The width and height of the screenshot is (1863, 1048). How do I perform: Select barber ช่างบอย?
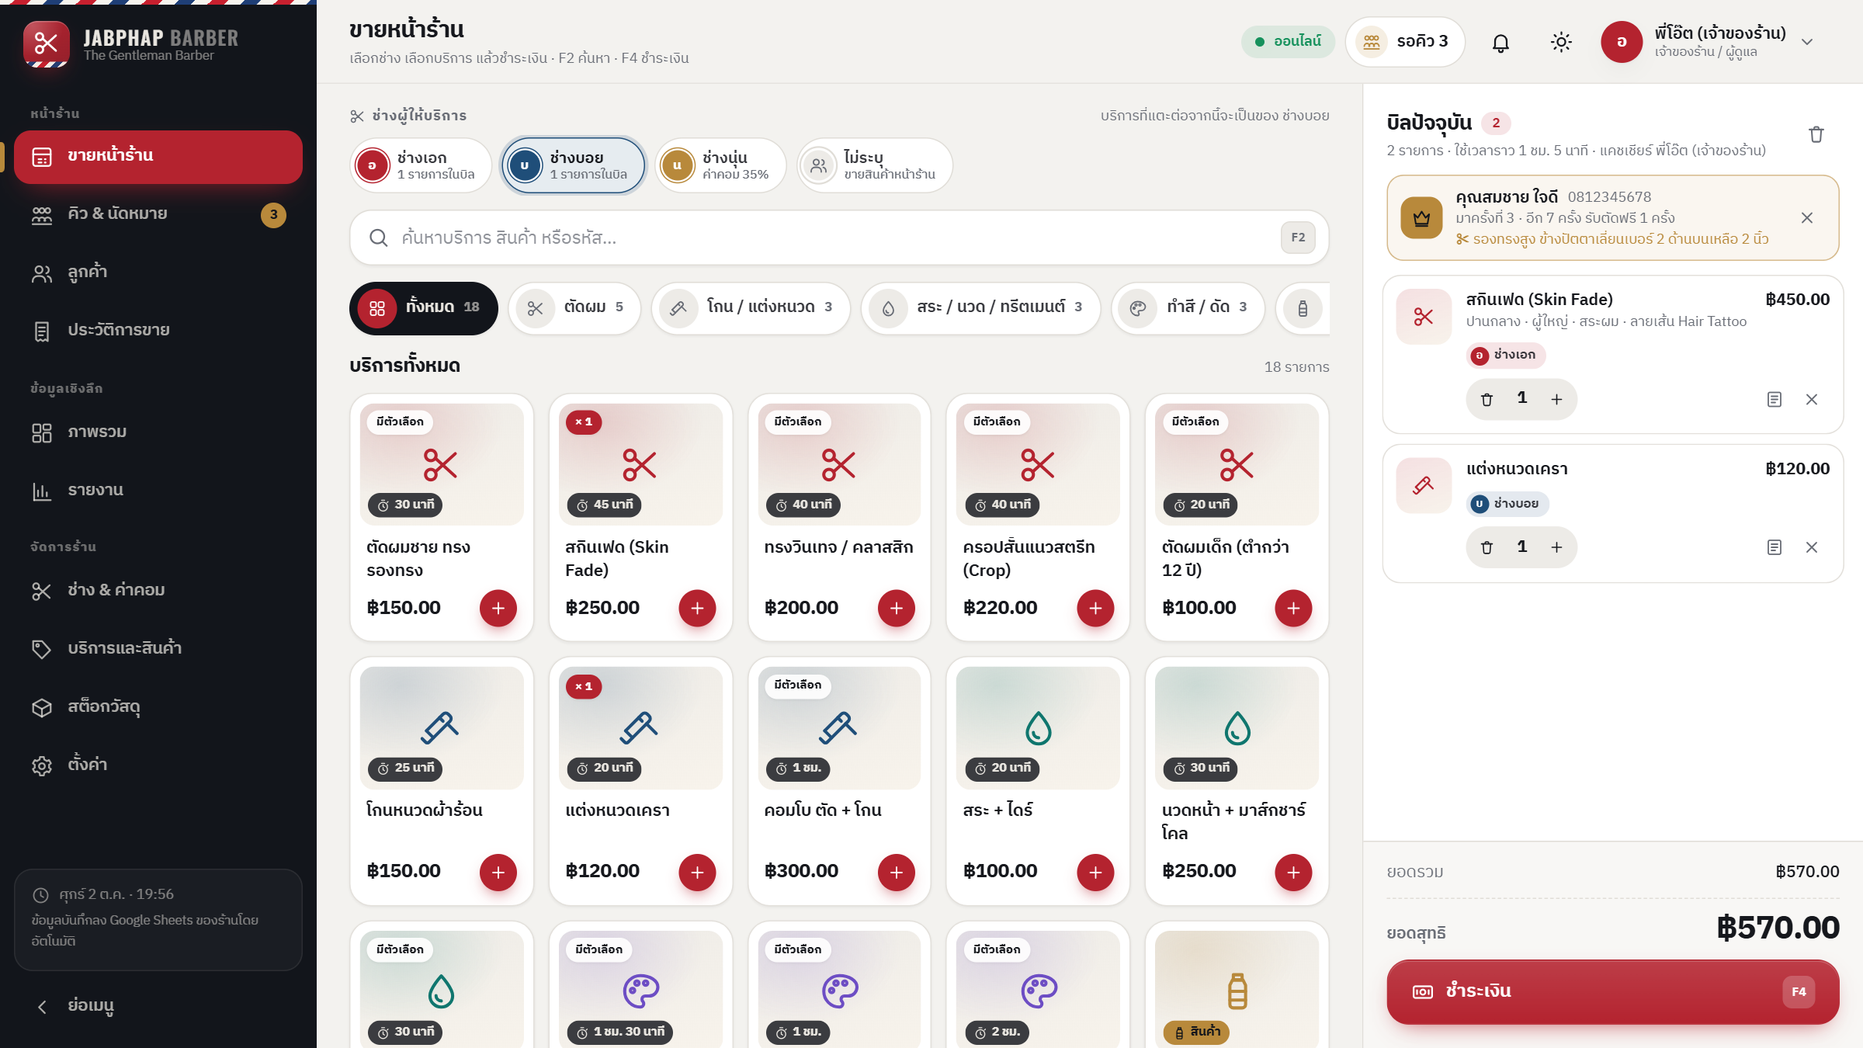pyautogui.click(x=574, y=165)
